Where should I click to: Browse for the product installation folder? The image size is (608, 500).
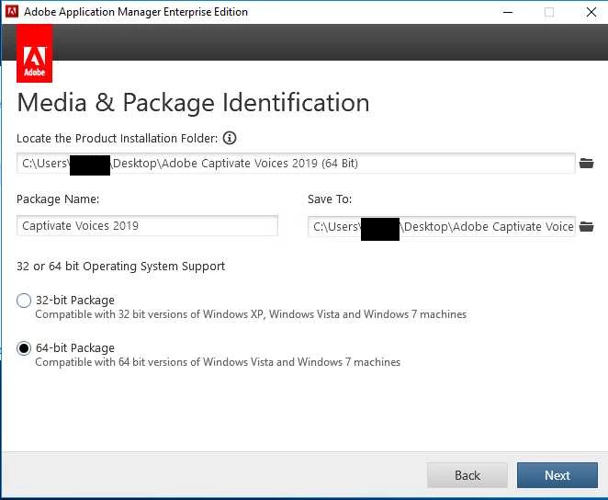(x=586, y=164)
